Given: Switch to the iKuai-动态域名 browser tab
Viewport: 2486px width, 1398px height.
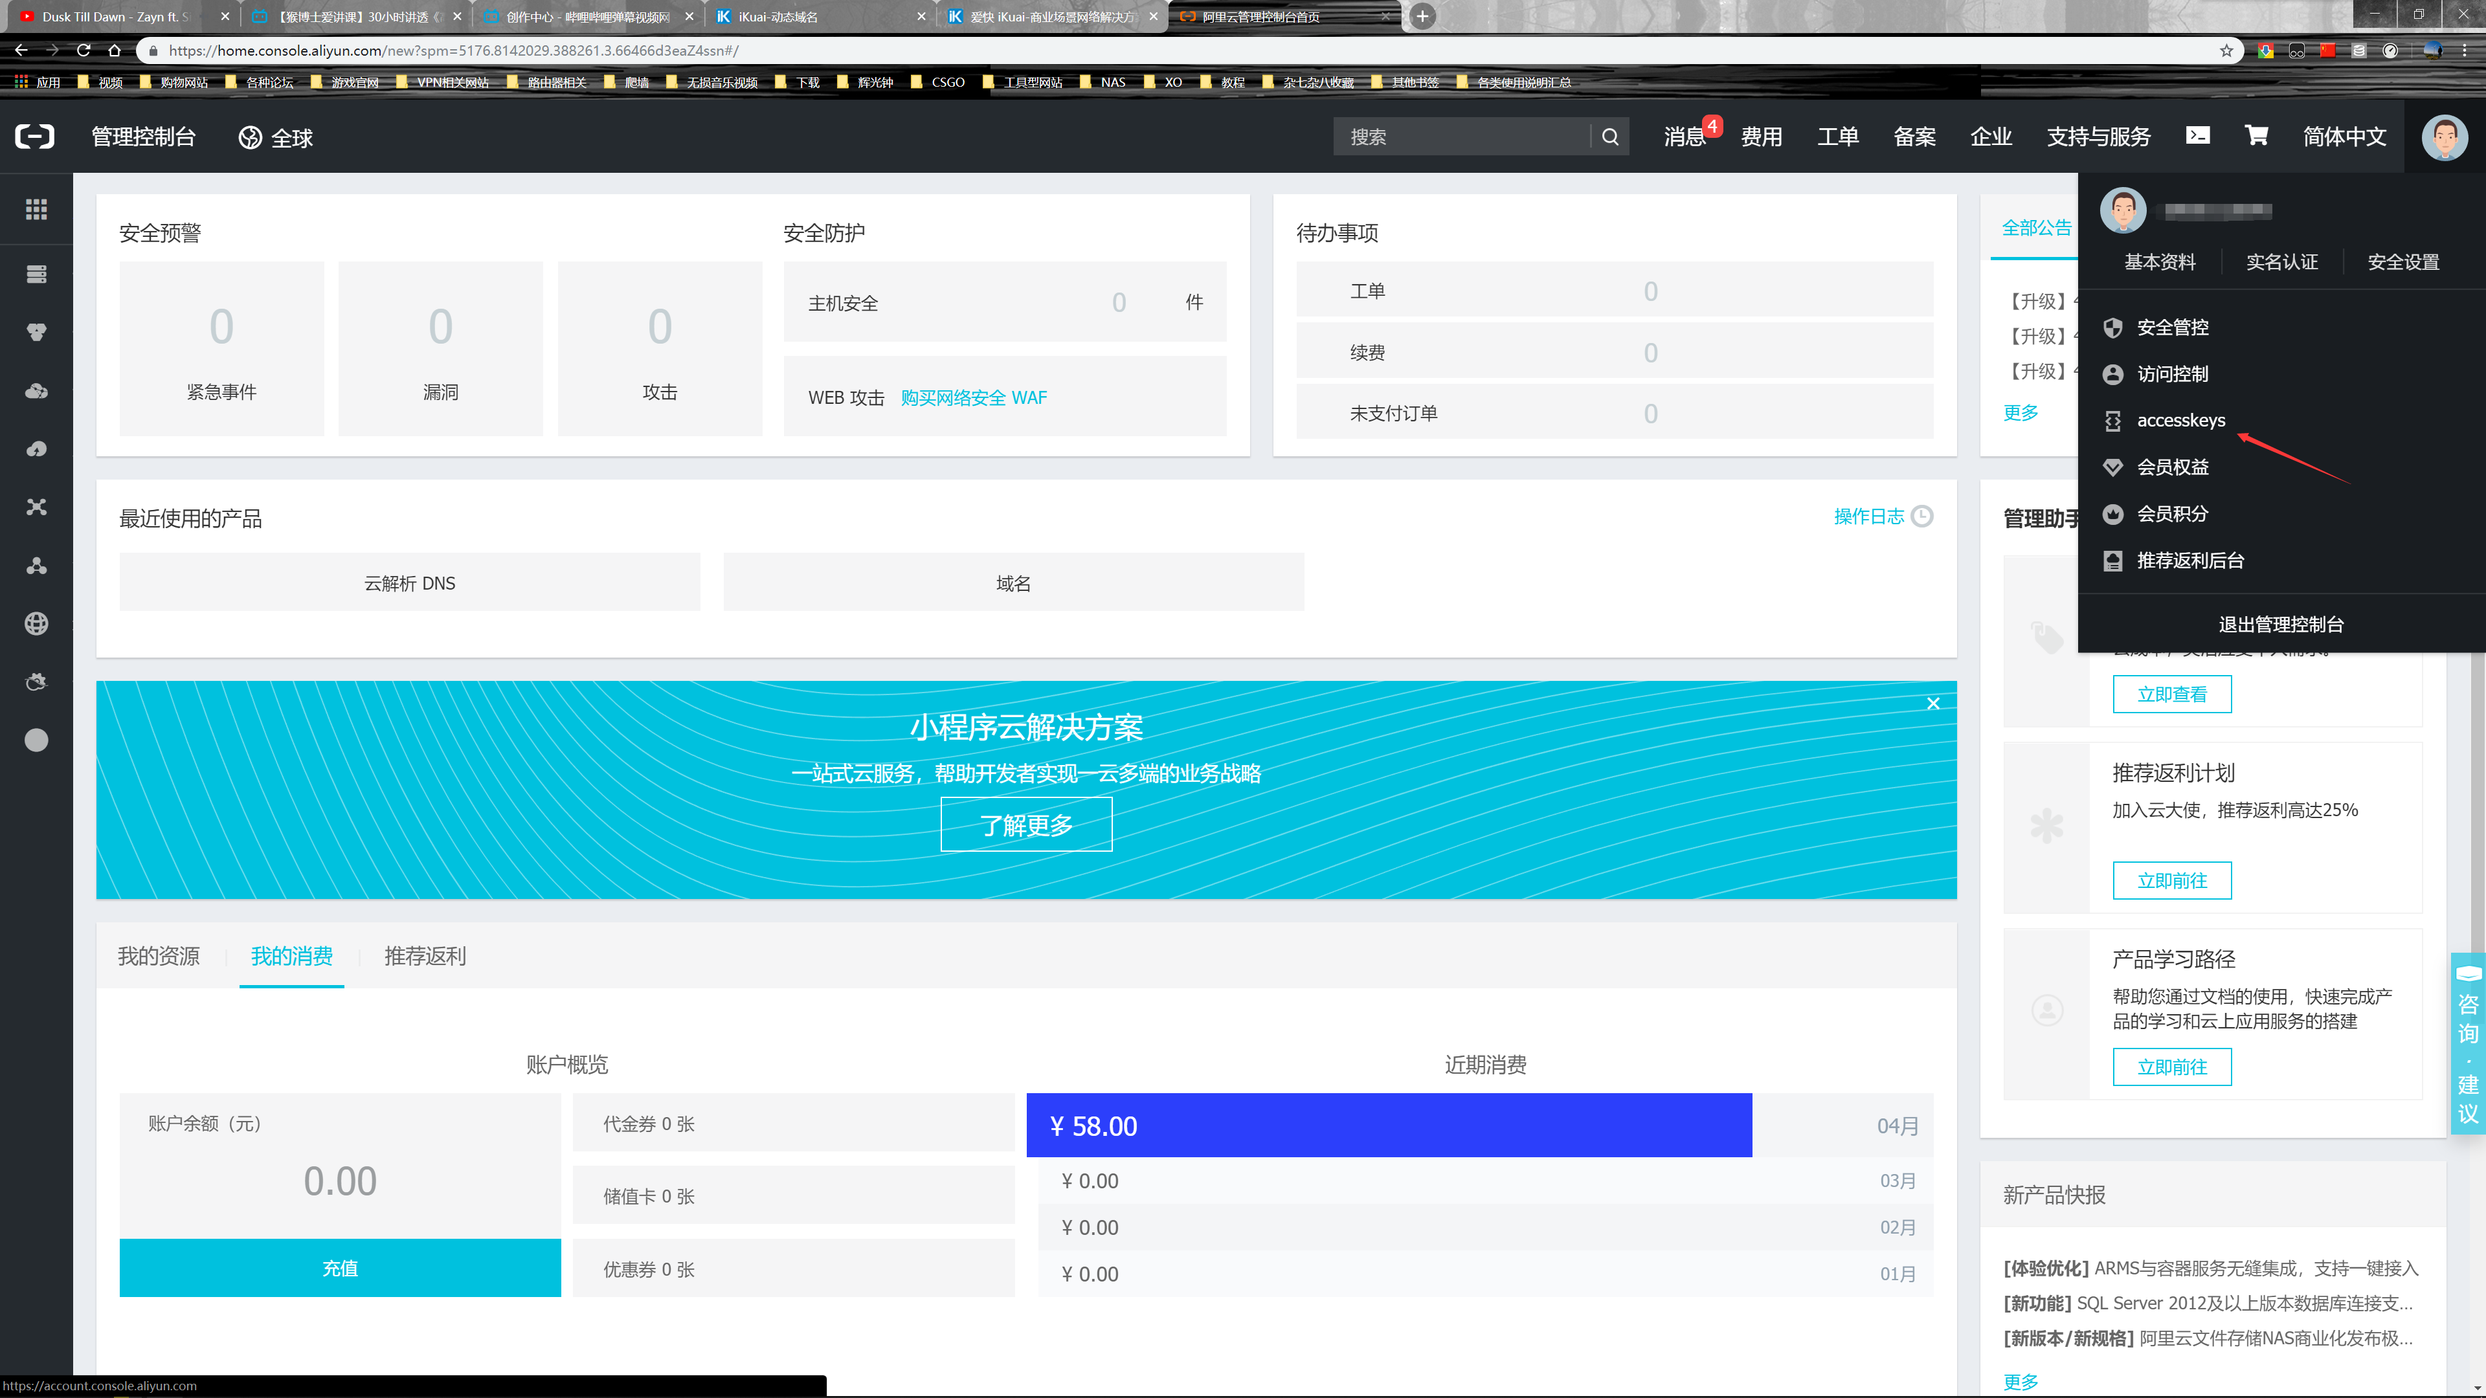Looking at the screenshot, I should pos(820,16).
